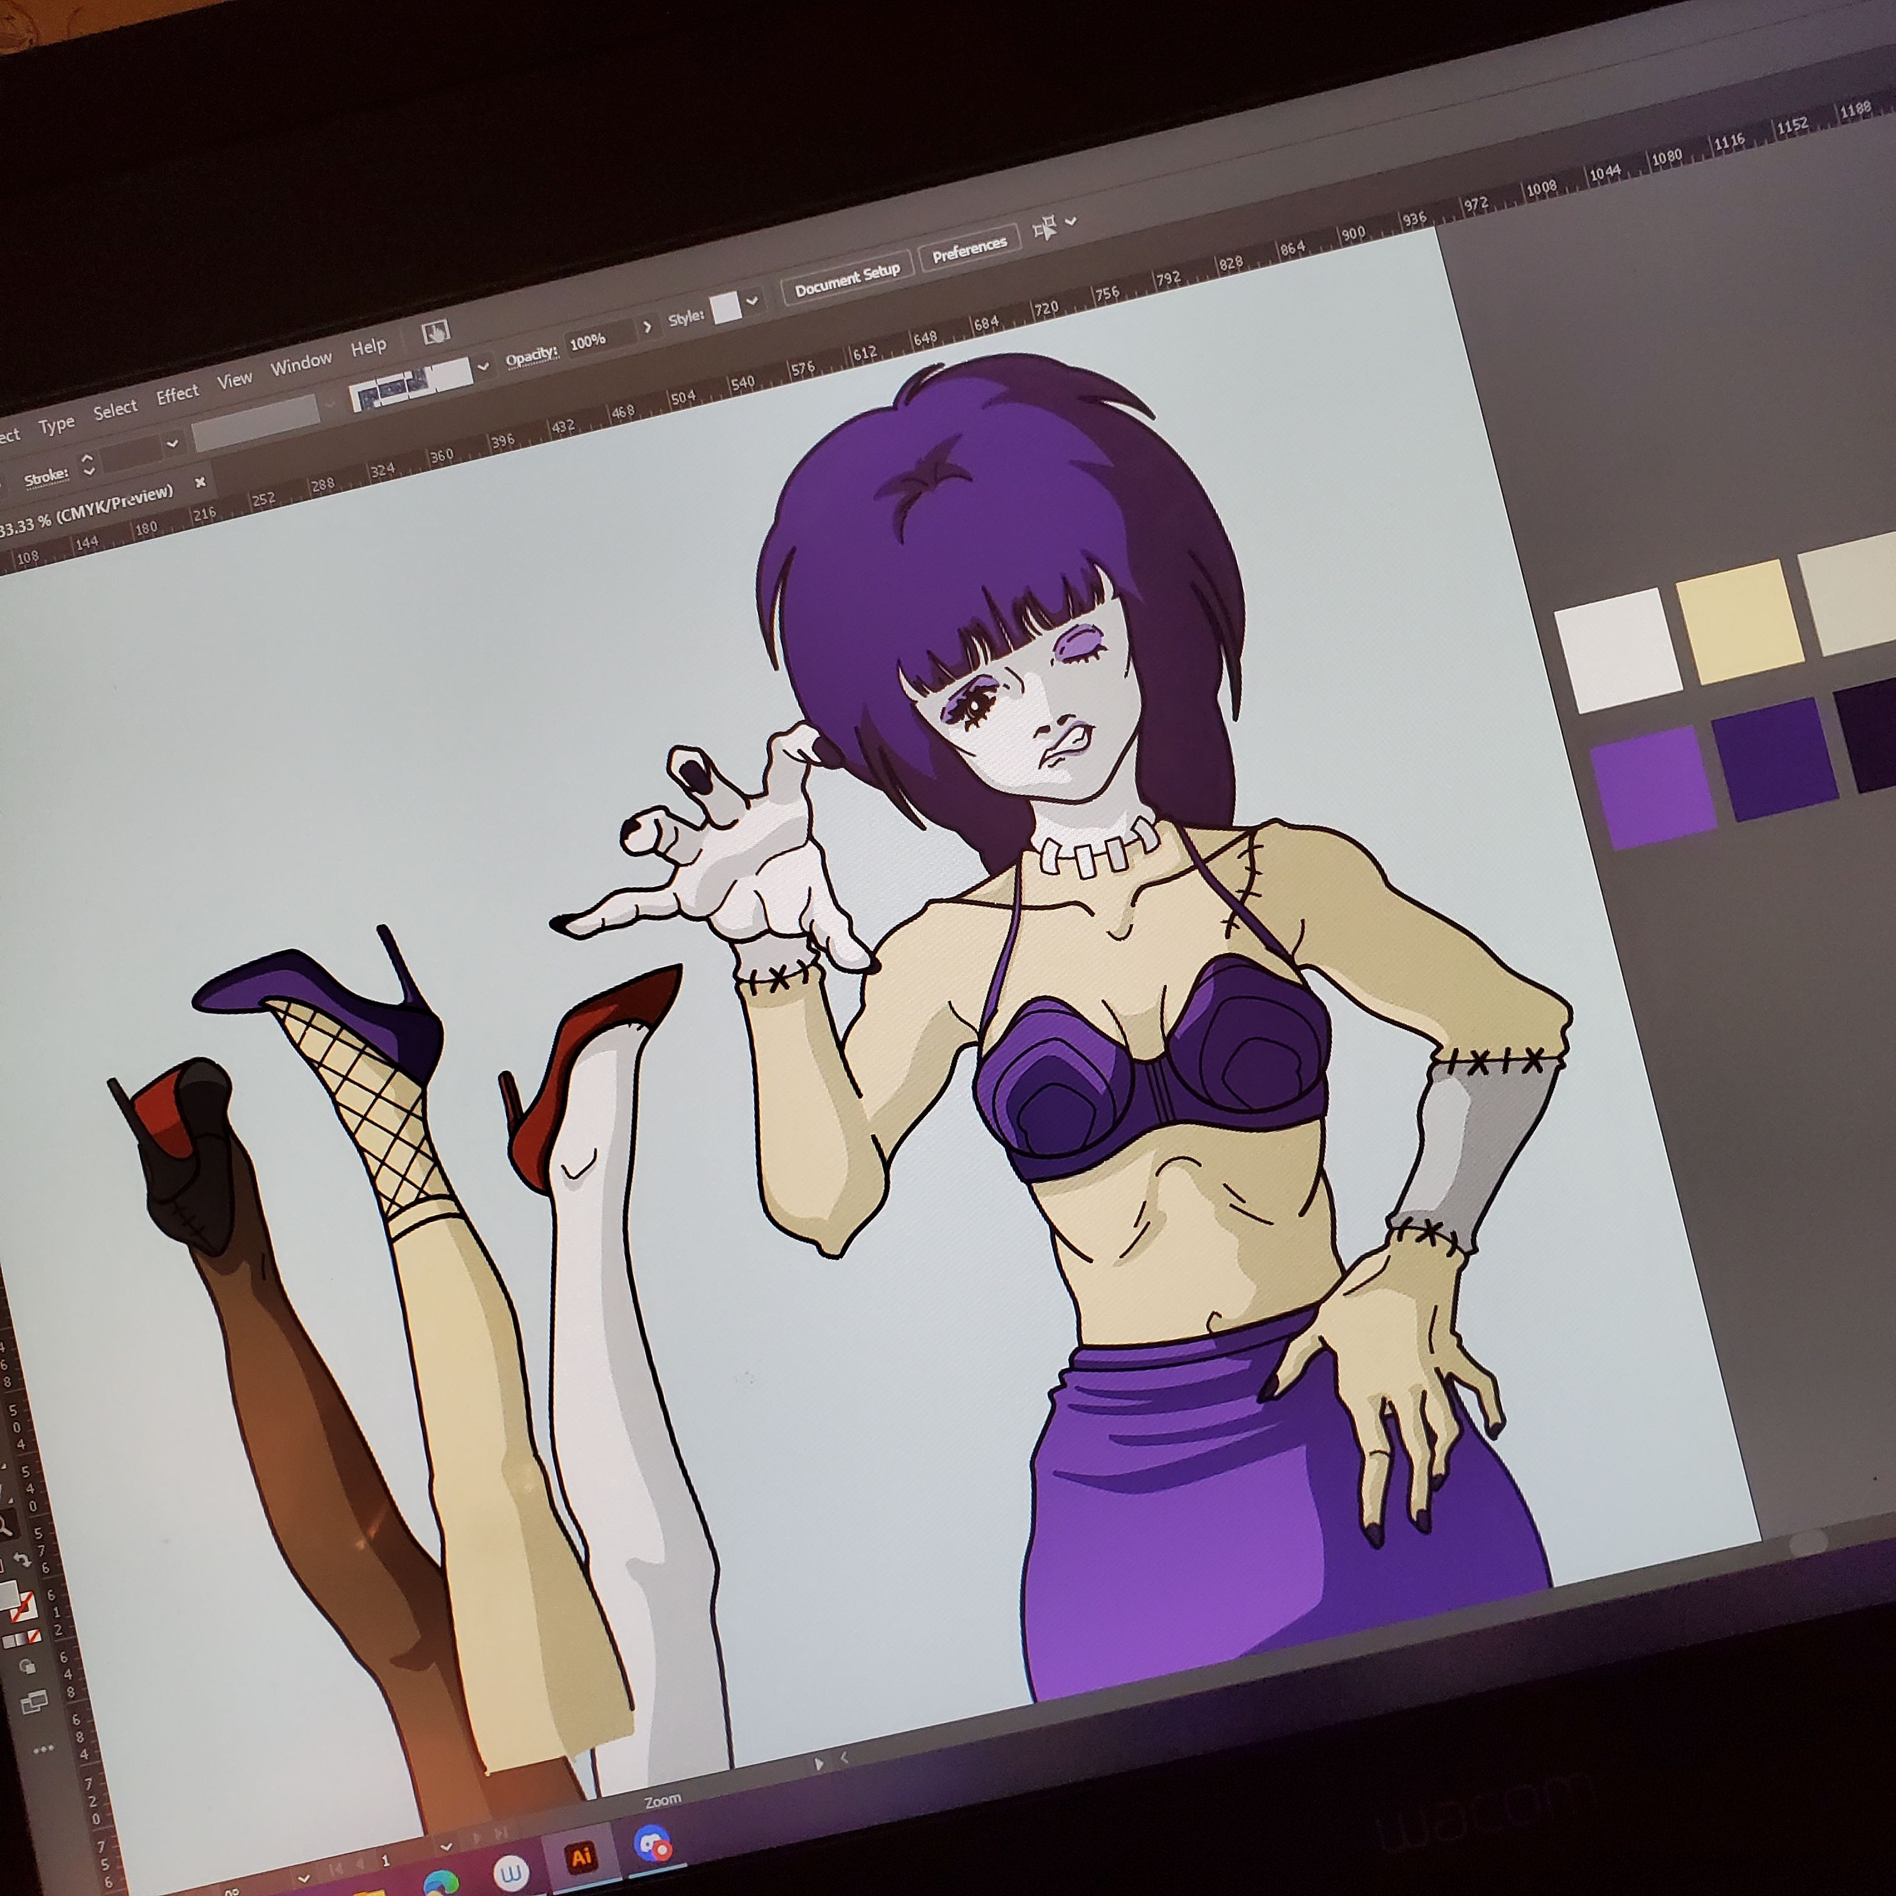Select the Zoom tool in the toolbar
Screen dimensions: 1896x1896
5,1526
